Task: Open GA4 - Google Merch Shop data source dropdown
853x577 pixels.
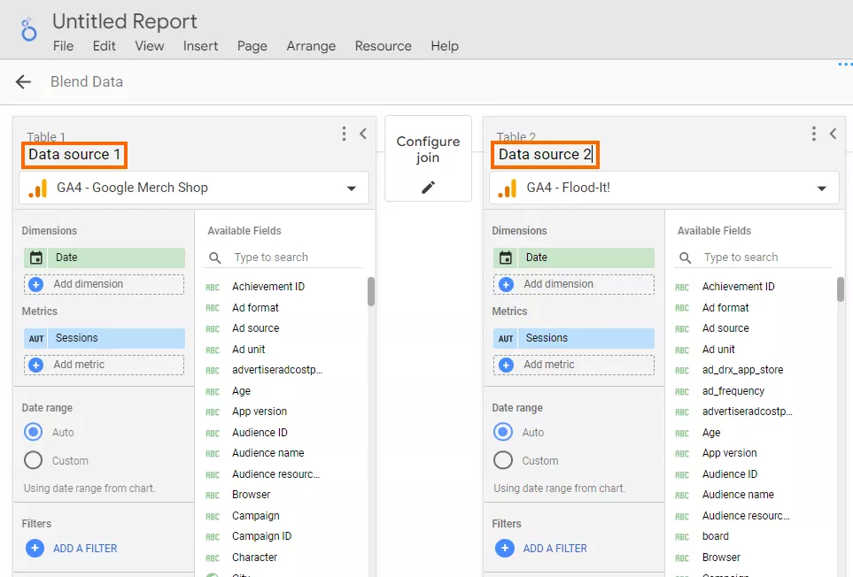Action: (194, 188)
